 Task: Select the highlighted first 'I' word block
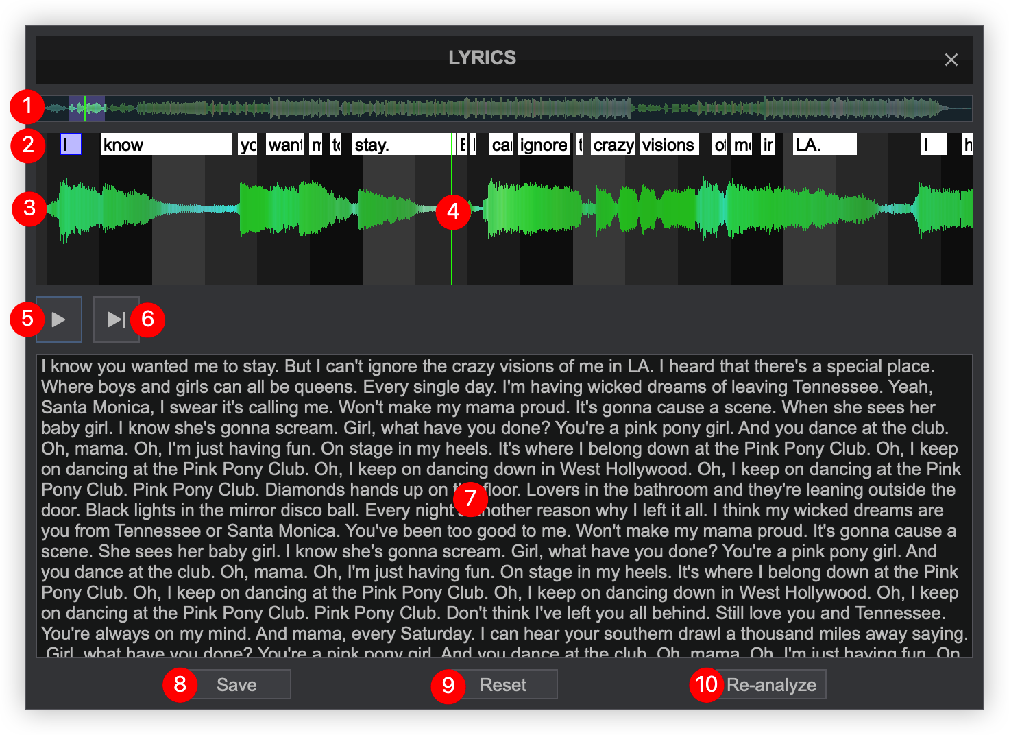(x=71, y=145)
